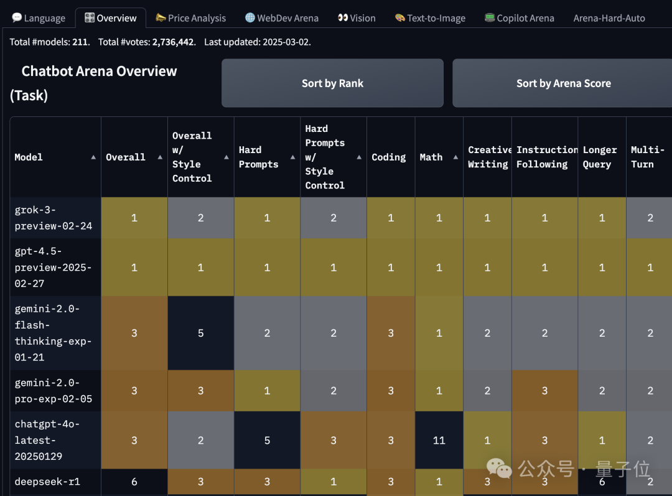This screenshot has height=496, width=672.
Task: Switch to the Arena-Hard-Auto tab
Action: tap(609, 18)
